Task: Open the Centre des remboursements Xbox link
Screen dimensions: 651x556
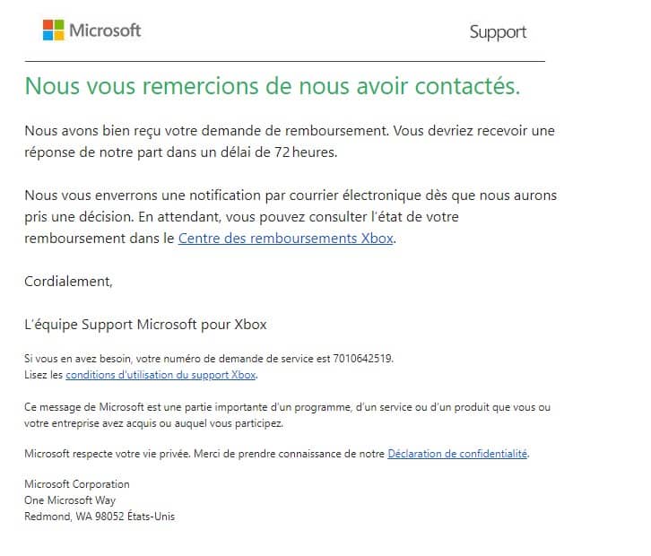Action: 286,239
